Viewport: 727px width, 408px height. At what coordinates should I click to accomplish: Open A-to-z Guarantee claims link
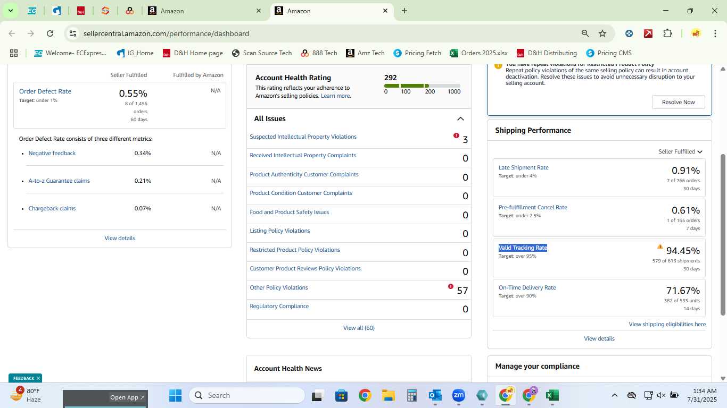point(59,181)
